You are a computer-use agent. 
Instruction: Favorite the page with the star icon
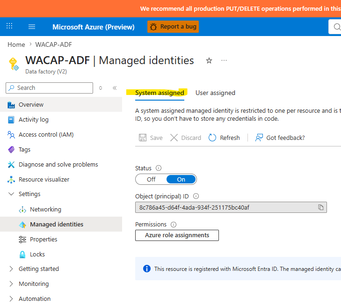tap(209, 60)
